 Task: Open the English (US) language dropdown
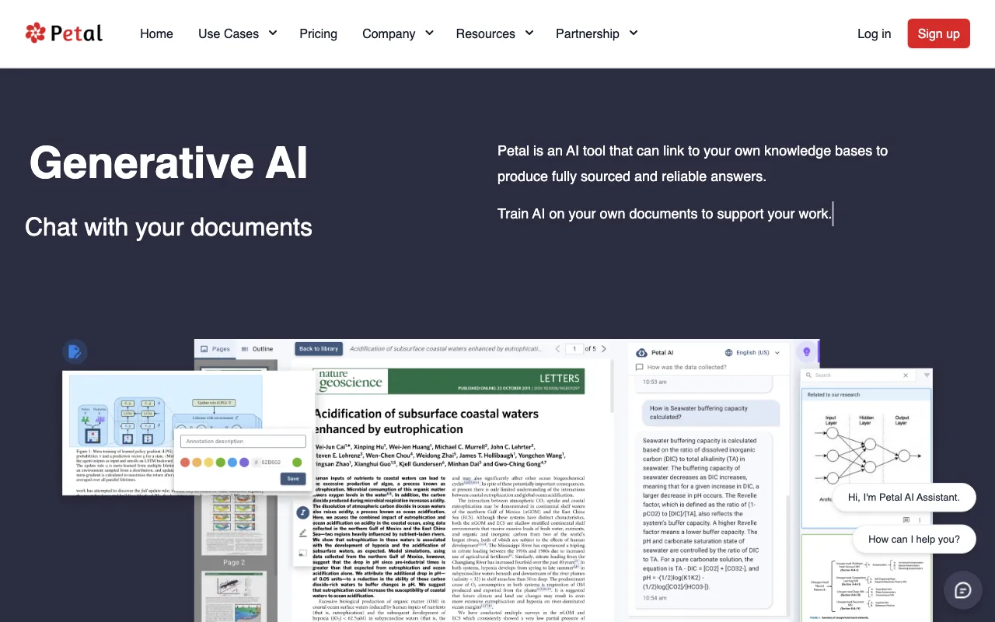click(x=752, y=352)
